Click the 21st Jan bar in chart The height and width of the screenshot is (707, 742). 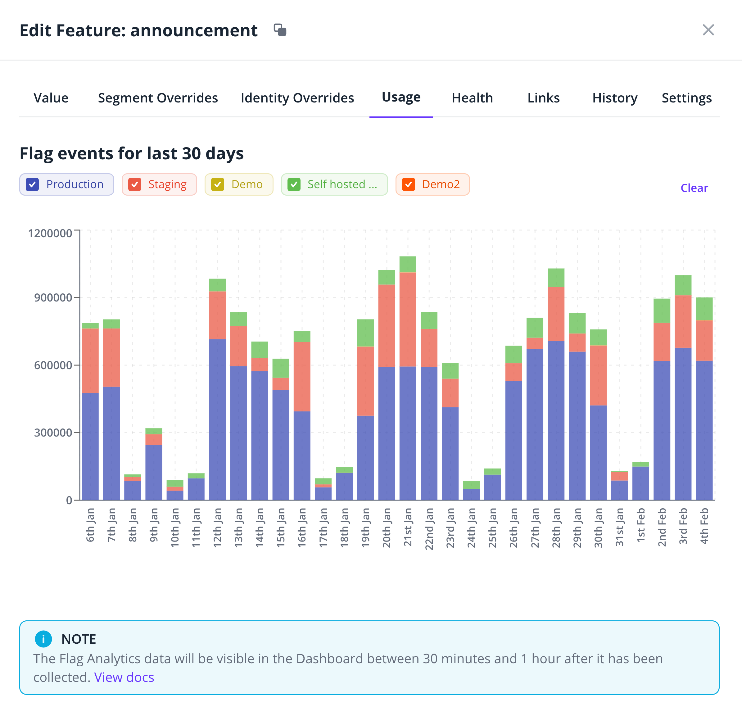[408, 377]
